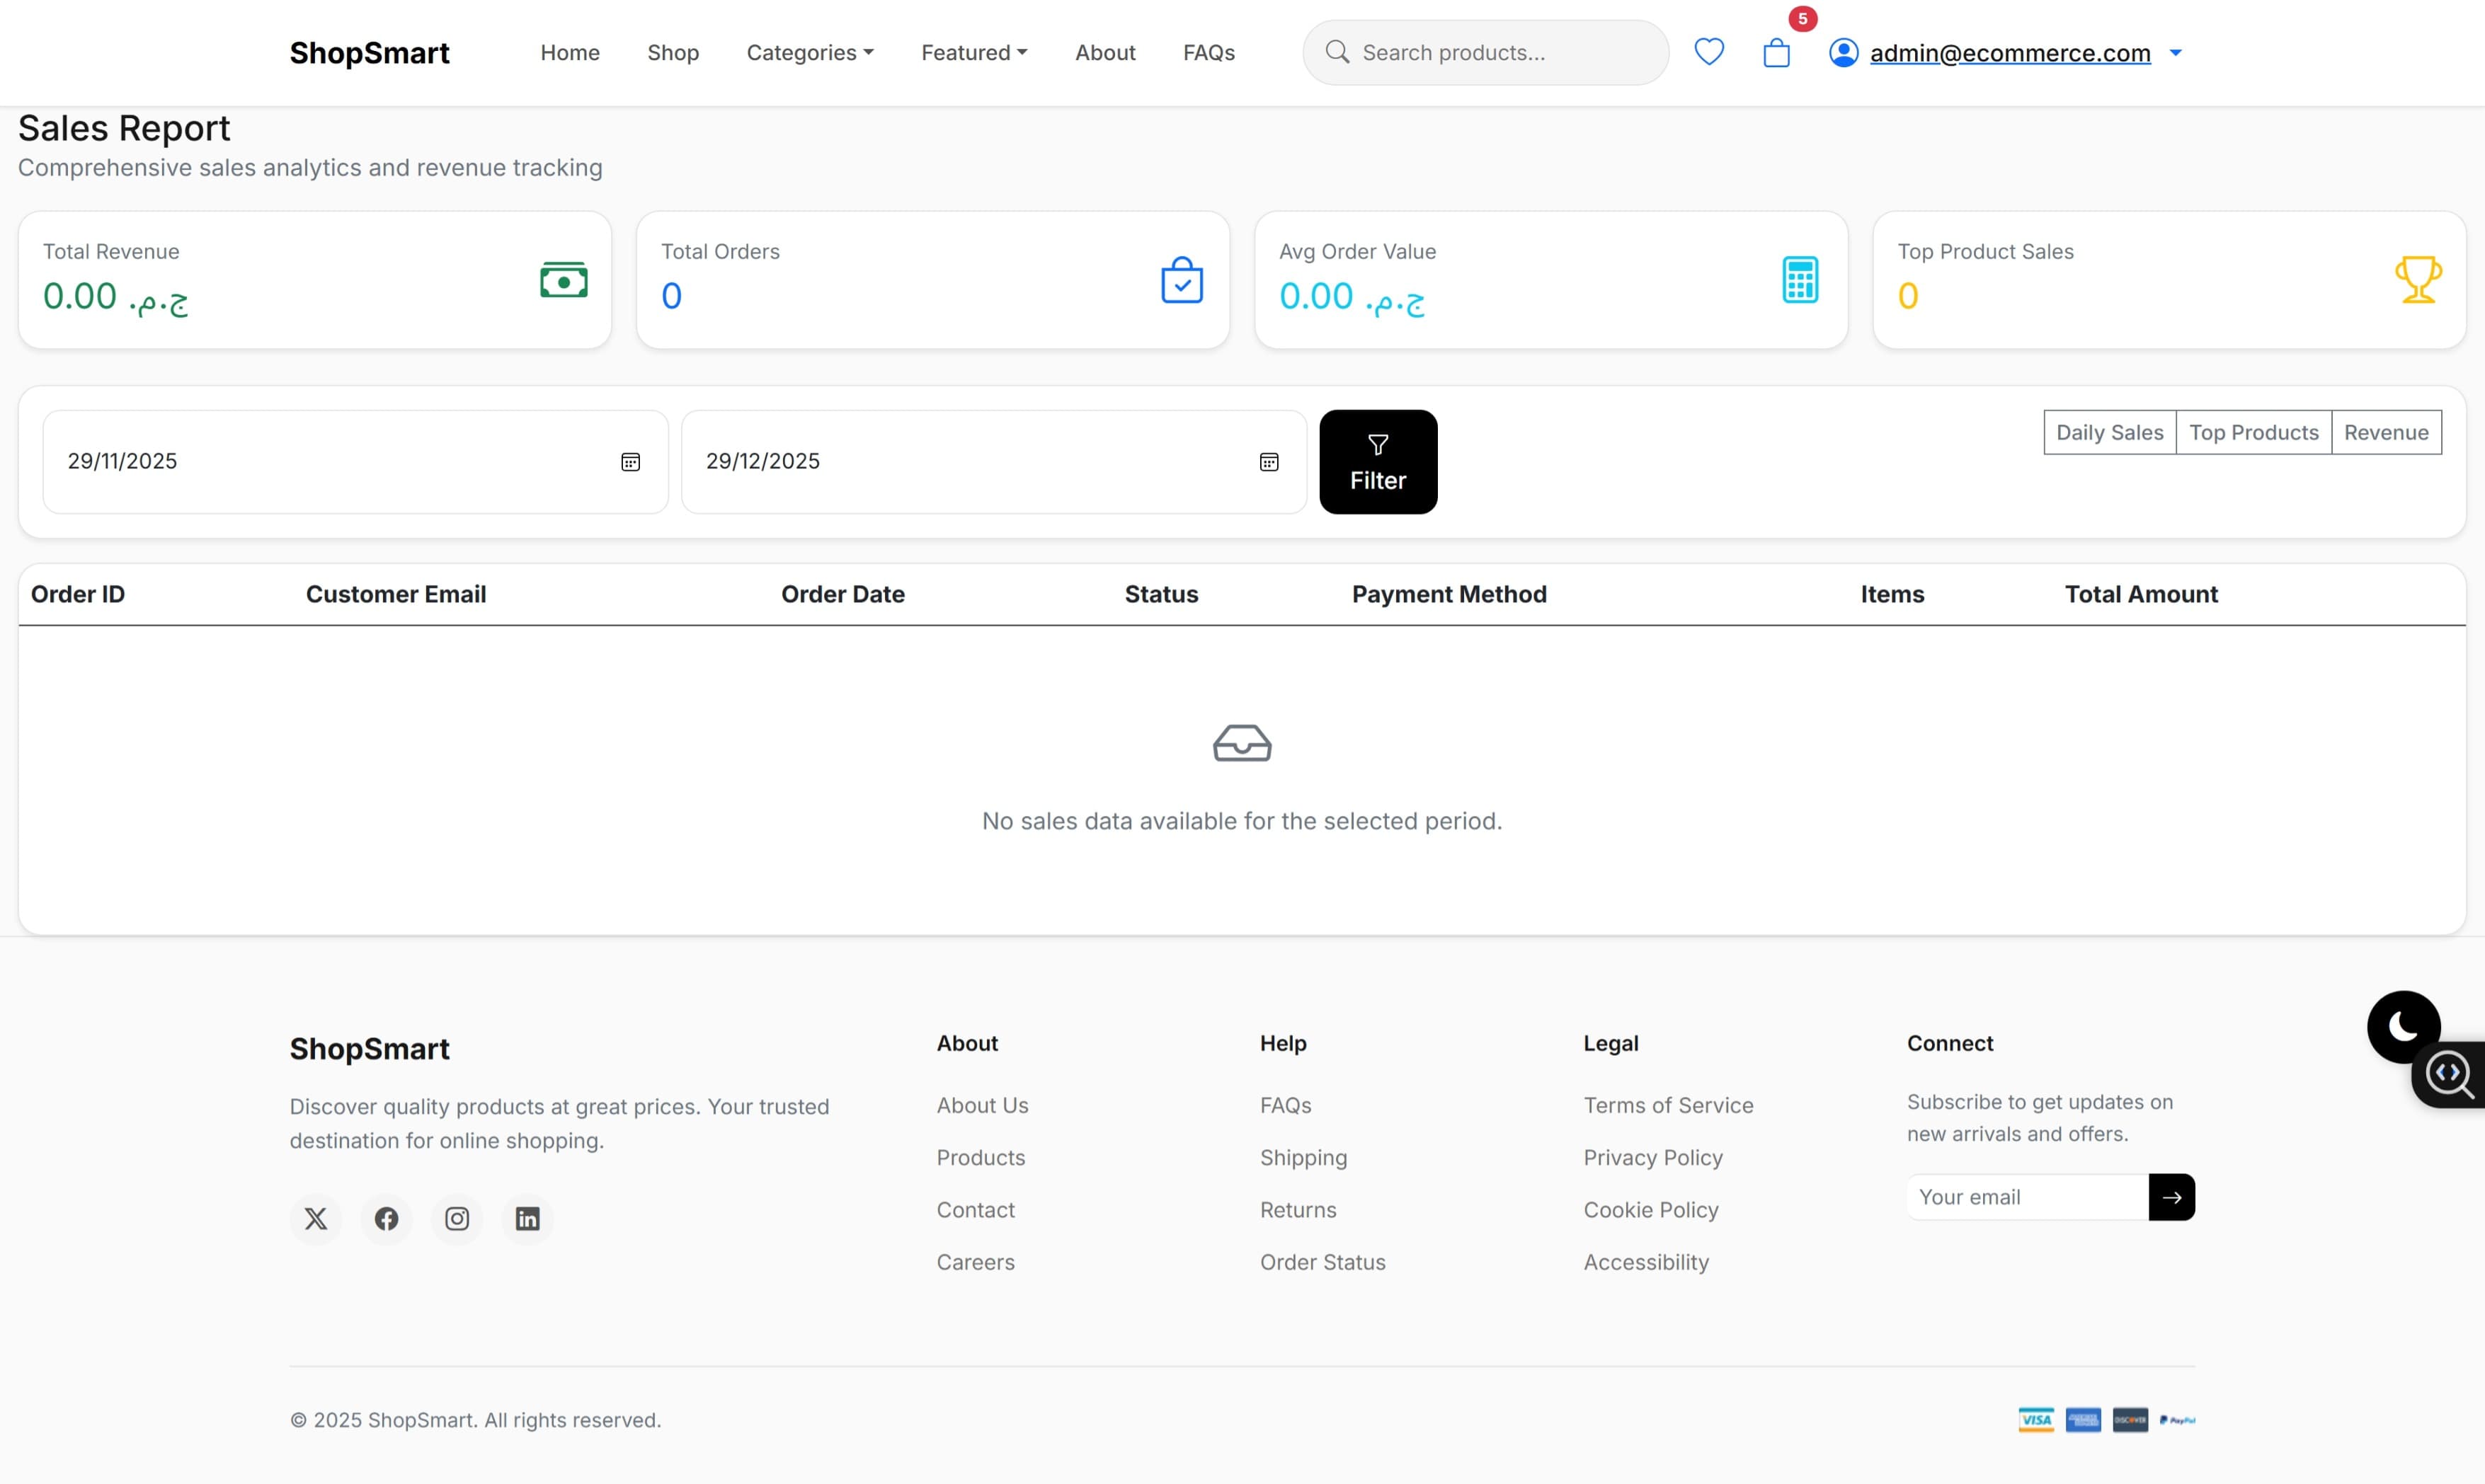
Task: Click the ShopSmart logo in header
Action: (x=369, y=53)
